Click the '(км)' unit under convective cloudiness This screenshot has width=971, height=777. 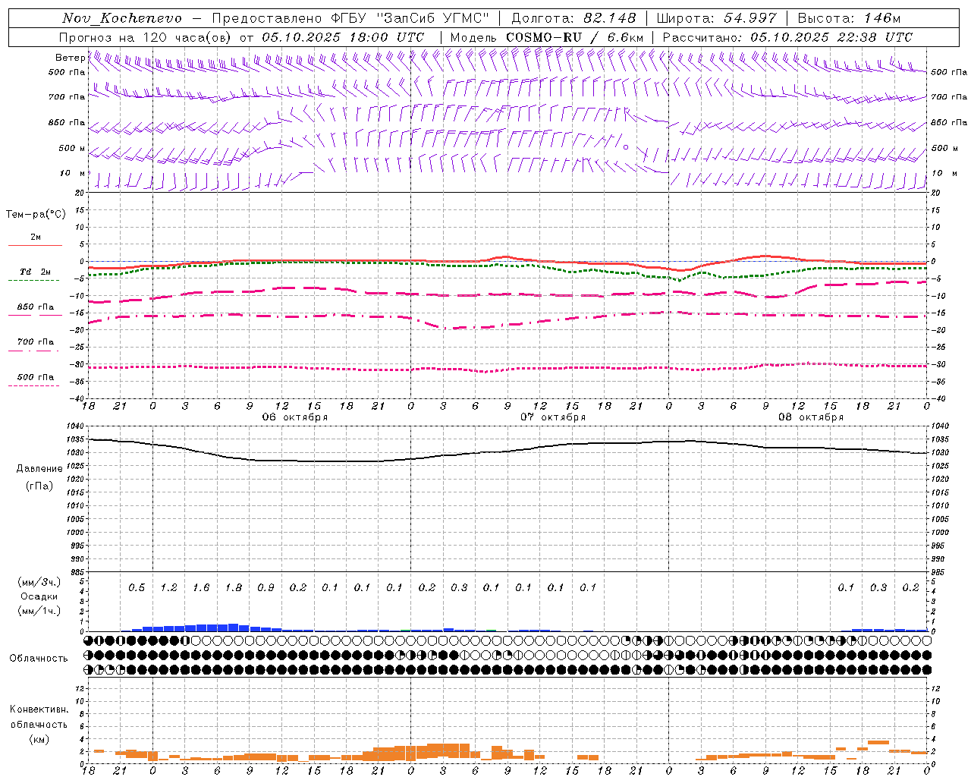[x=39, y=739]
